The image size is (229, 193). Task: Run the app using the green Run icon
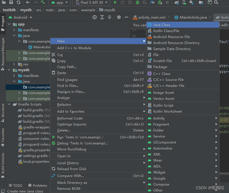pyautogui.click(x=115, y=3)
